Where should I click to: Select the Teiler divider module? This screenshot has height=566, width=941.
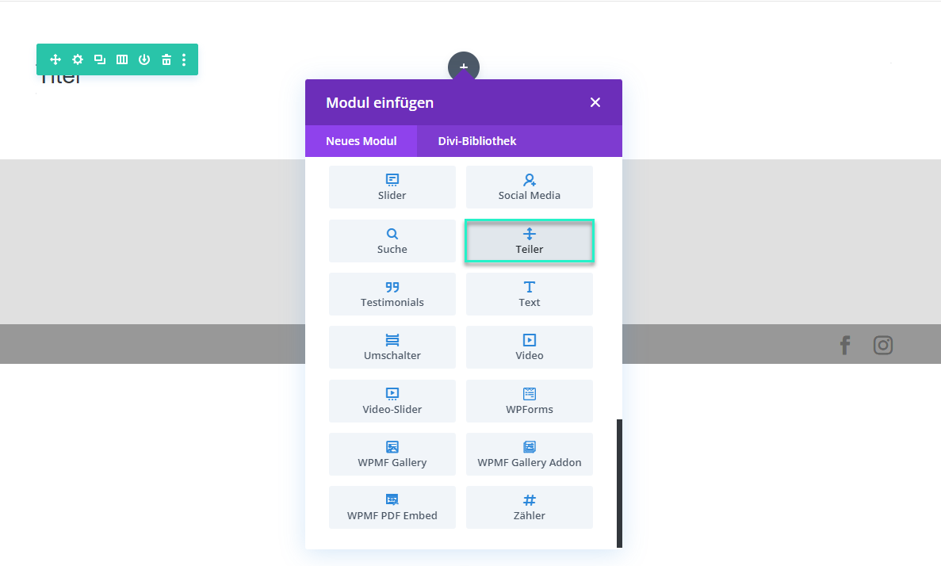click(x=530, y=241)
